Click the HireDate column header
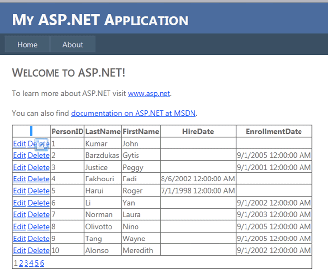328x269 pixels. pyautogui.click(x=198, y=131)
